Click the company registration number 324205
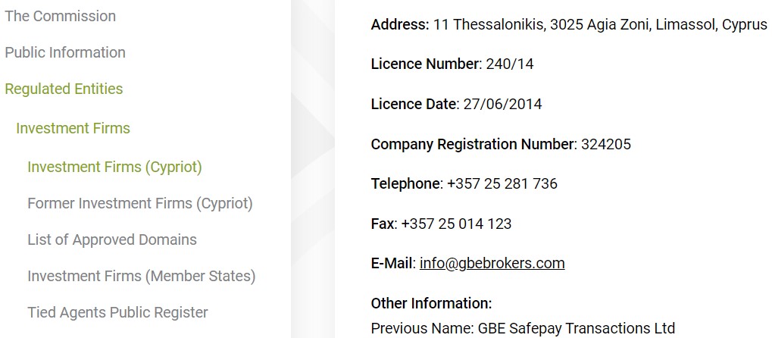 click(605, 144)
